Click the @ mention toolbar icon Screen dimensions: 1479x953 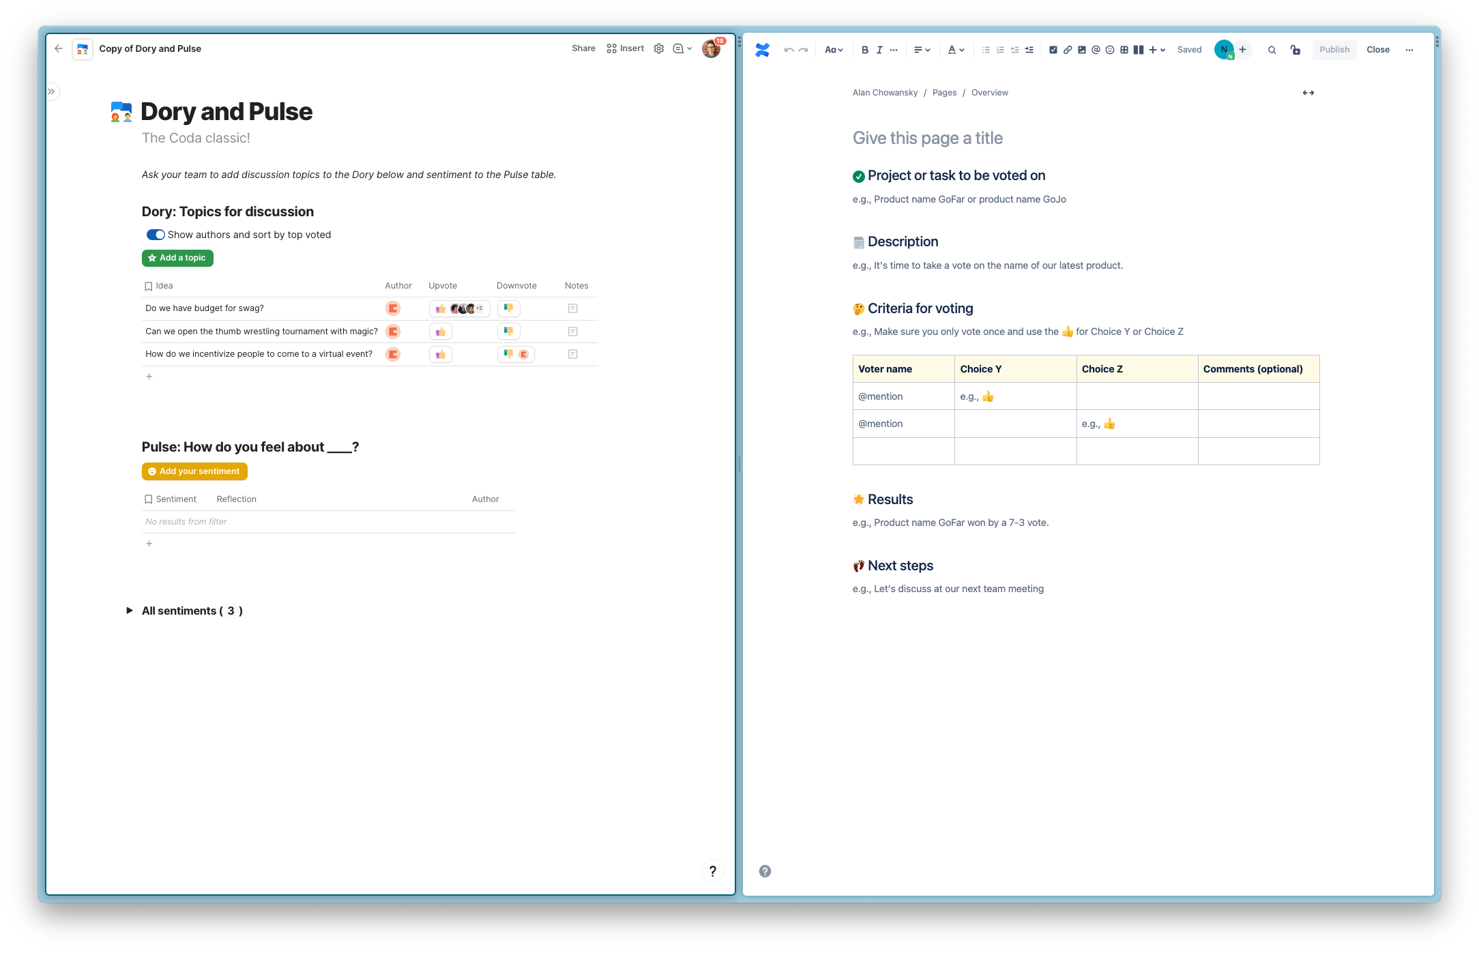point(1096,50)
